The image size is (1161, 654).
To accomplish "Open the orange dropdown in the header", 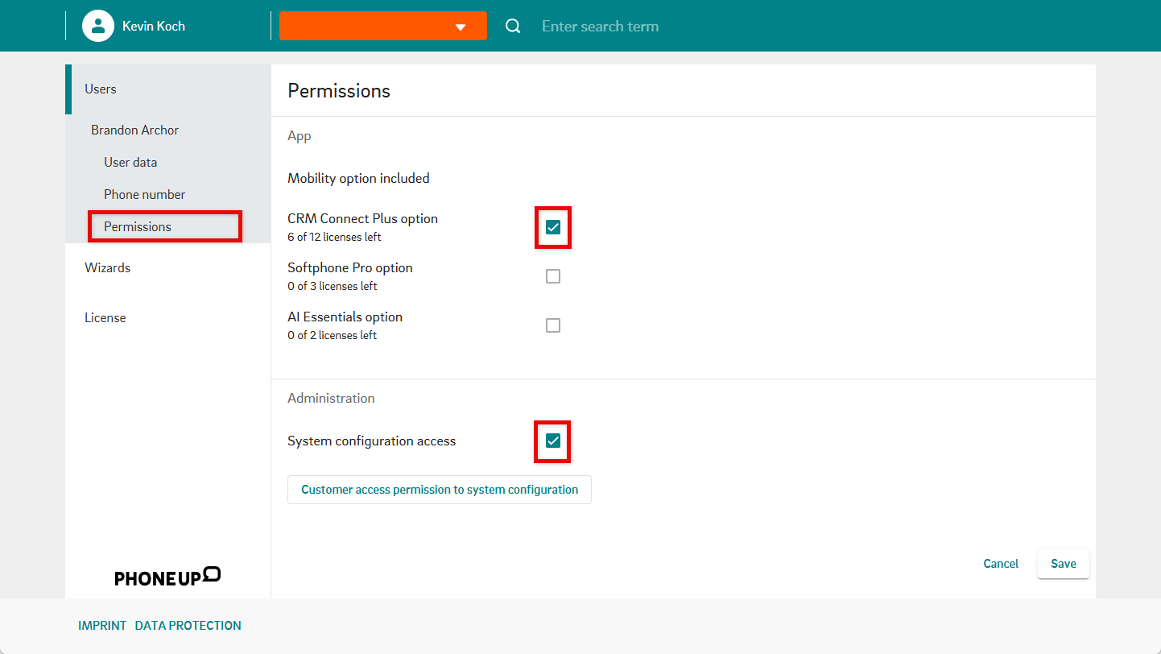I will tap(383, 26).
